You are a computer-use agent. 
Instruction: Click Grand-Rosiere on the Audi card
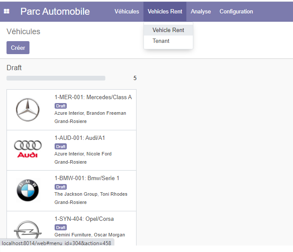pos(71,162)
